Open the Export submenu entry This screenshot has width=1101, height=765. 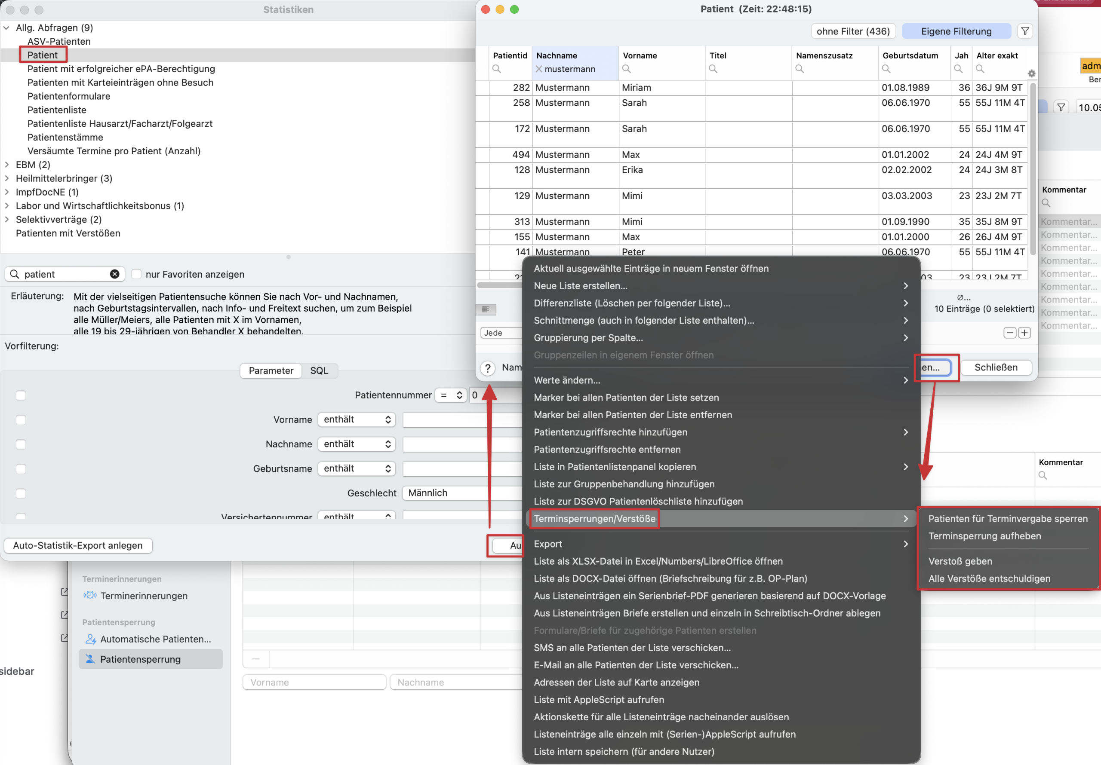point(721,544)
